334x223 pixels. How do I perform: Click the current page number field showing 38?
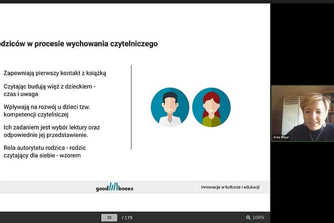pos(109,218)
